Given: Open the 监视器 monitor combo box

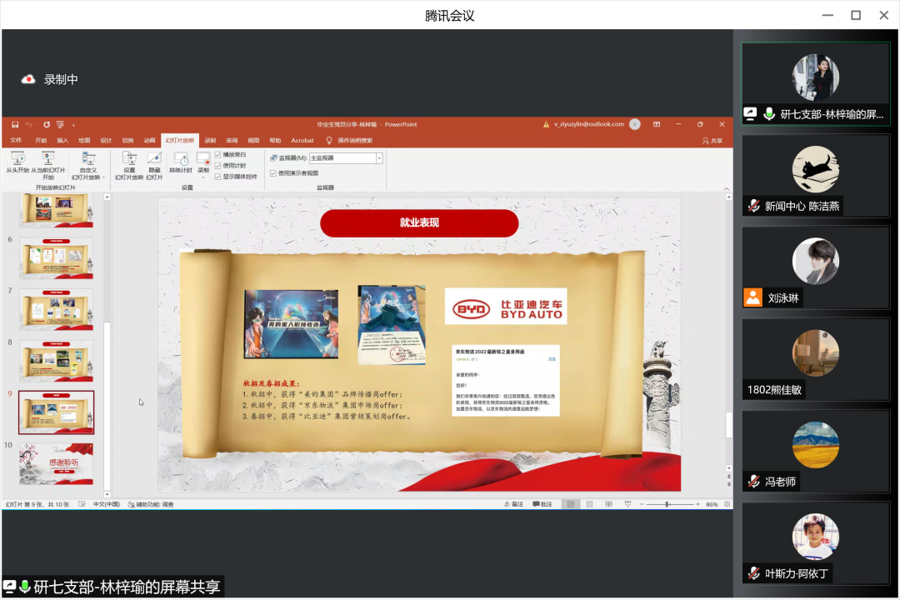Looking at the screenshot, I should (346, 157).
